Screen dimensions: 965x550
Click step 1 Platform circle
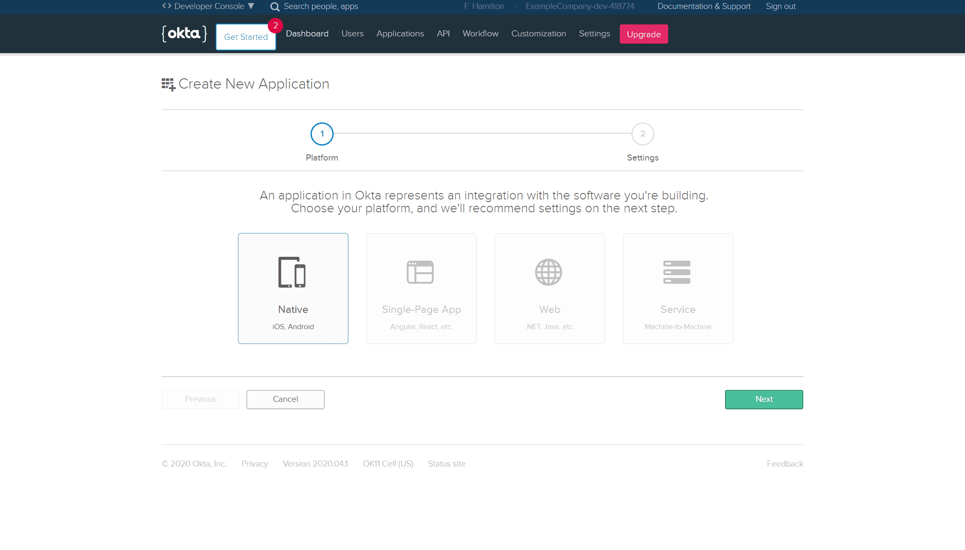point(322,134)
